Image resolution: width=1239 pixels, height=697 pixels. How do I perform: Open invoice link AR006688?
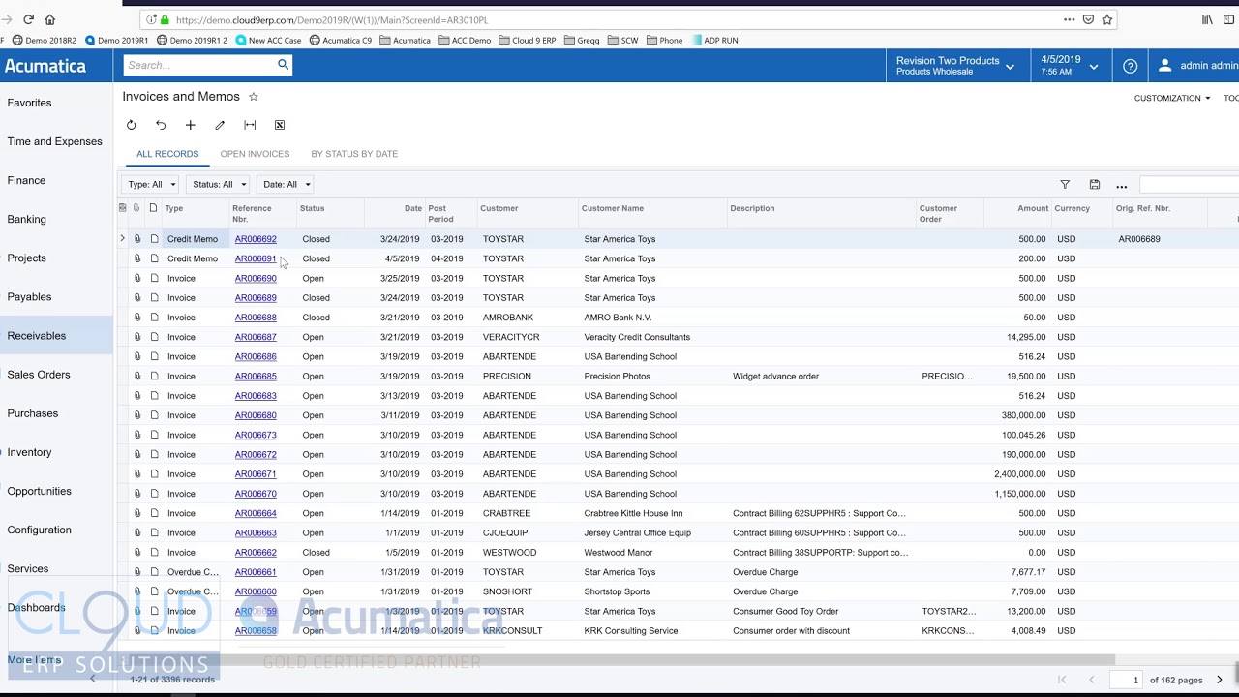coord(256,318)
